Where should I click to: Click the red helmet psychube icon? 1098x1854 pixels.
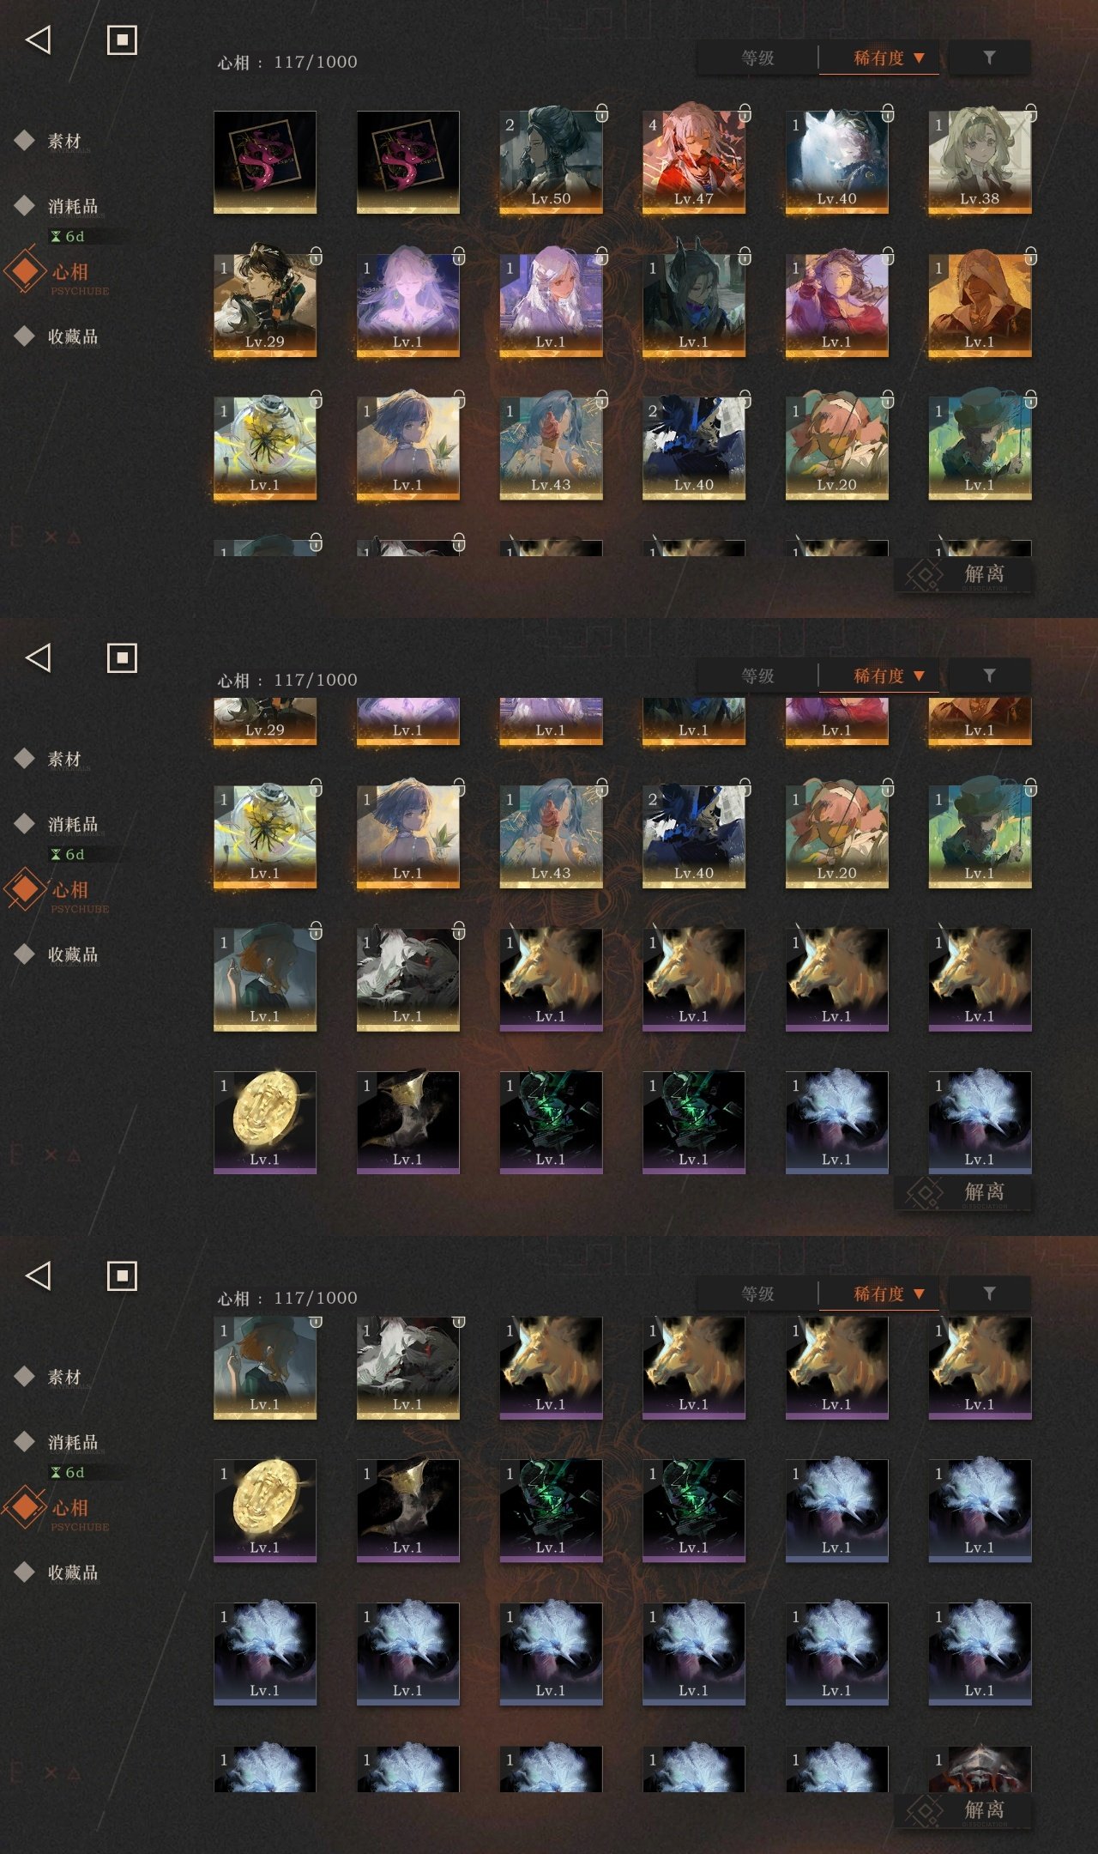coord(980,1768)
